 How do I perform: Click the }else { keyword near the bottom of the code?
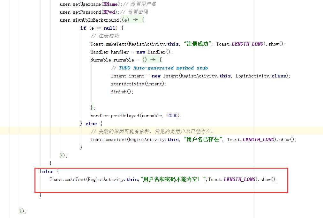(49, 171)
